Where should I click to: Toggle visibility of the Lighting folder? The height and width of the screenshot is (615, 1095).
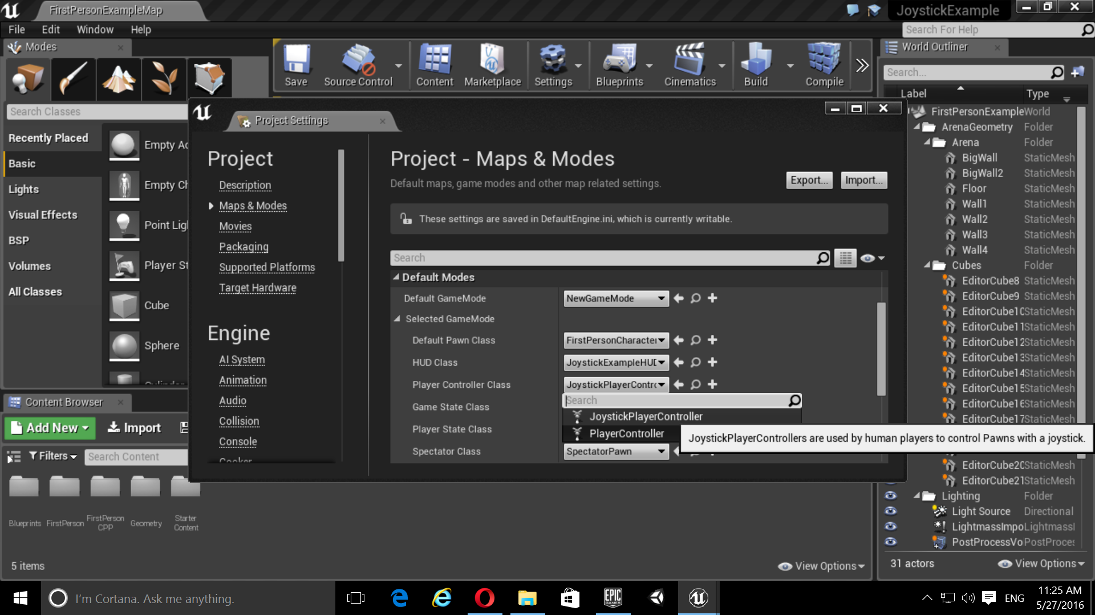pyautogui.click(x=890, y=495)
